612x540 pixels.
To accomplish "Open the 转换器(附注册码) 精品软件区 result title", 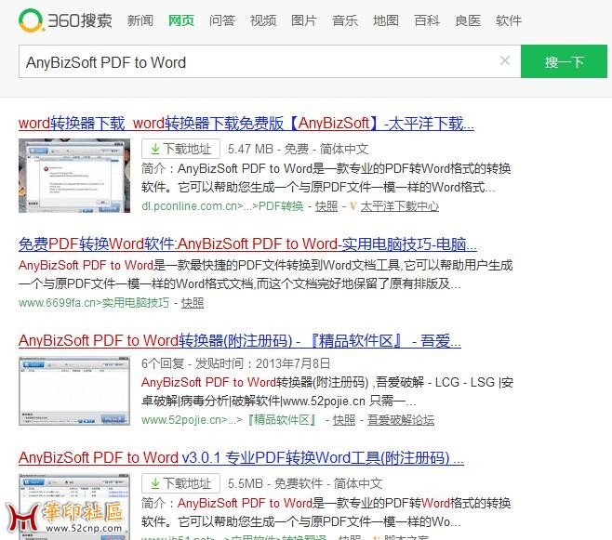I will click(x=240, y=341).
